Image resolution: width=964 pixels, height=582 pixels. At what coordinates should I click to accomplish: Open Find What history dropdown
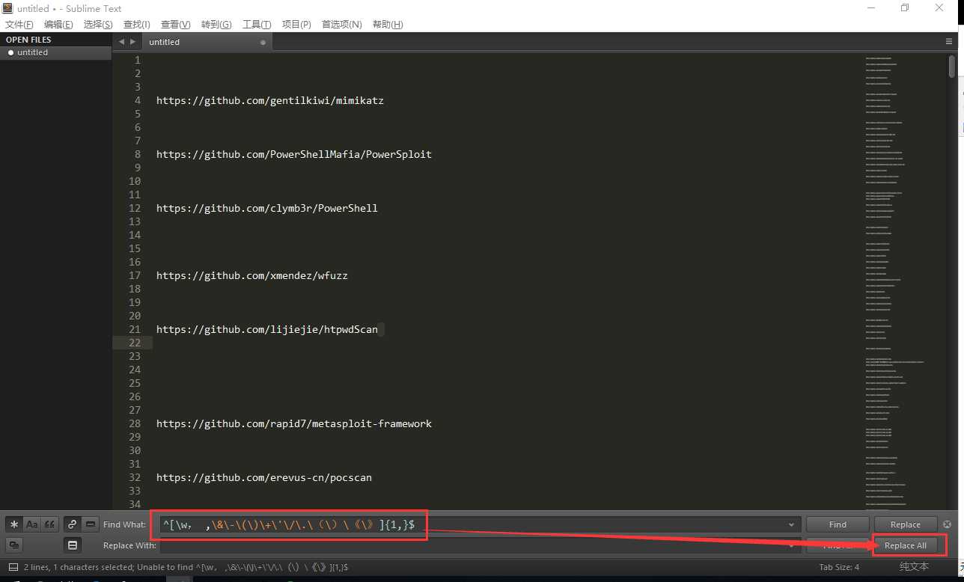coord(792,524)
